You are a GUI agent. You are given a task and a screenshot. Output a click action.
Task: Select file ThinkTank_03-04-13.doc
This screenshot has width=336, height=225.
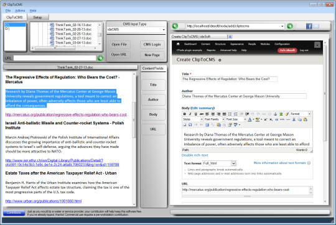pyautogui.click(x=73, y=43)
